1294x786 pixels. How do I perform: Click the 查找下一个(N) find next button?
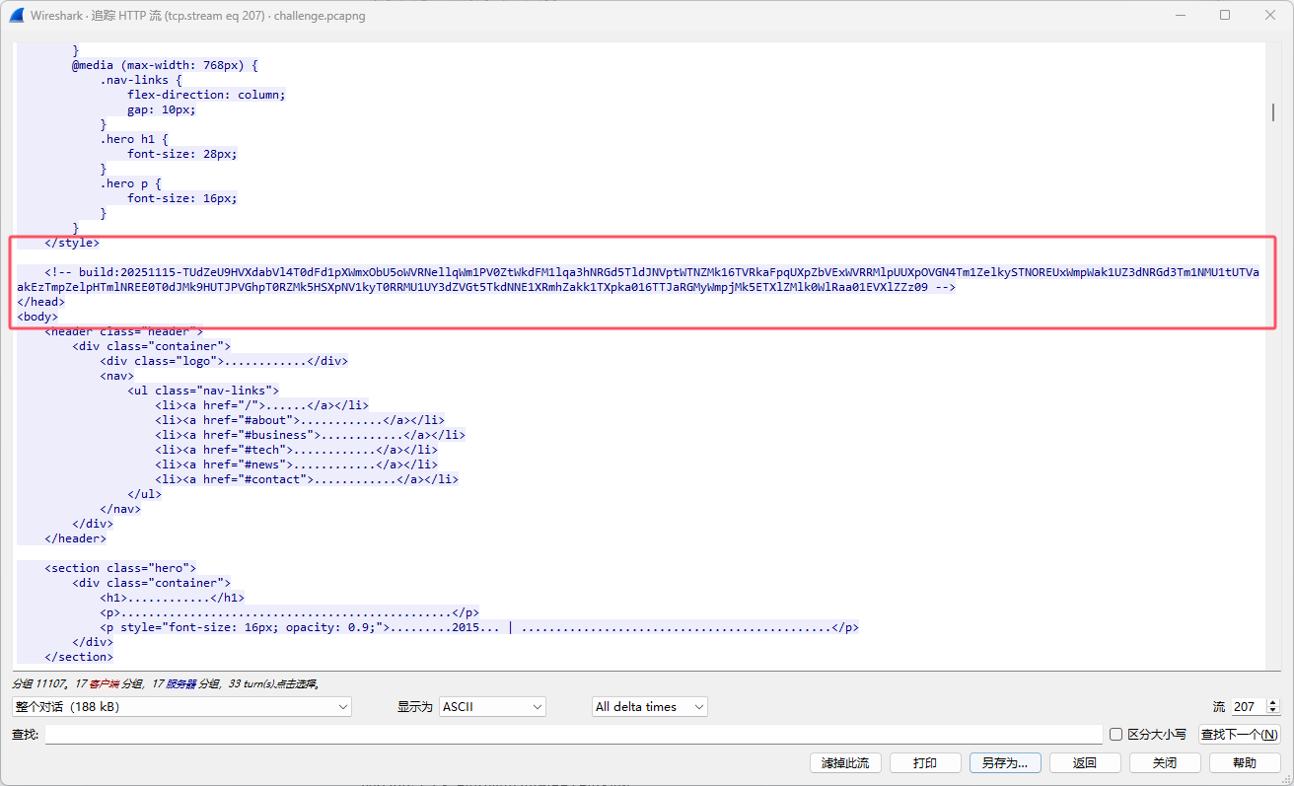point(1239,734)
